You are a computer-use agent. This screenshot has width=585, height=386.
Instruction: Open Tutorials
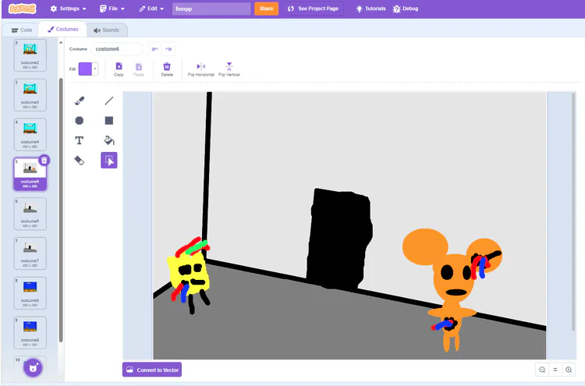(370, 9)
